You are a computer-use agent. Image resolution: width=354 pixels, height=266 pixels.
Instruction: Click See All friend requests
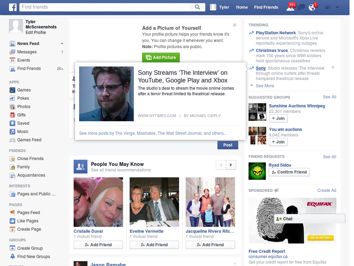pos(329,157)
